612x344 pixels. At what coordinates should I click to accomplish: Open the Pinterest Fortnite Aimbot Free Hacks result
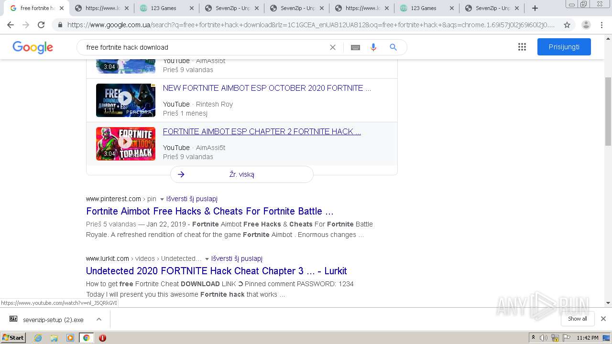(x=210, y=211)
